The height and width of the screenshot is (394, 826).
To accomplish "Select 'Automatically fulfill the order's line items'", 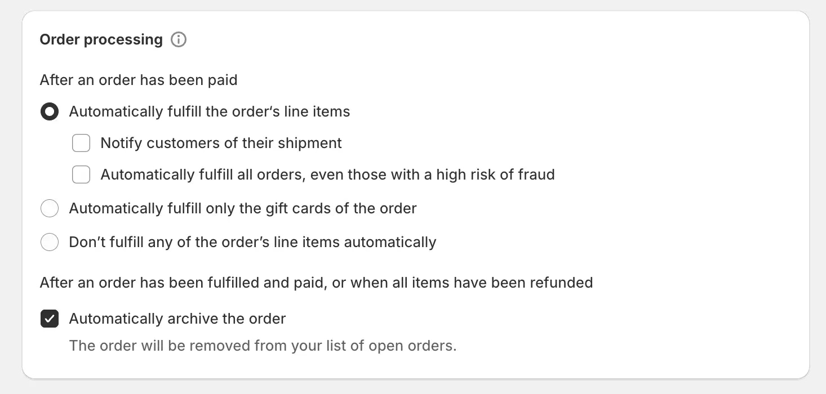I will [x=50, y=111].
